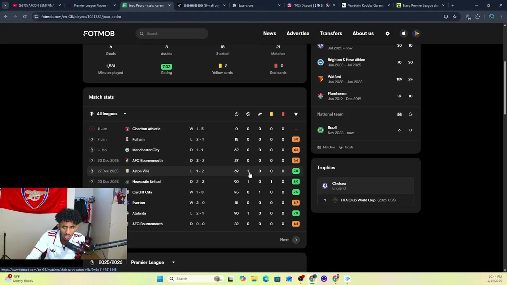Switch to the Discord tab
This screenshot has width=507, height=285.
(x=311, y=6)
